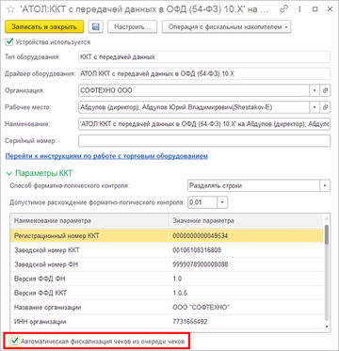The image size is (339, 351).
Task: Click the Настроить... button
Action: click(x=132, y=26)
